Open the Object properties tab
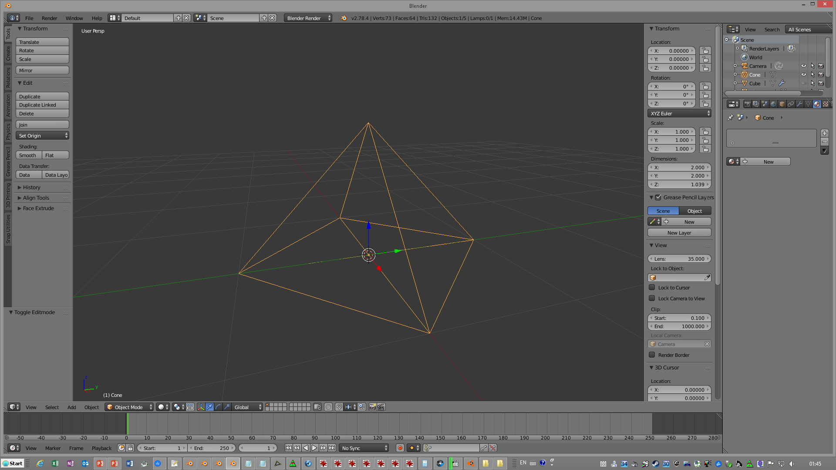This screenshot has width=836, height=470. coord(782,104)
